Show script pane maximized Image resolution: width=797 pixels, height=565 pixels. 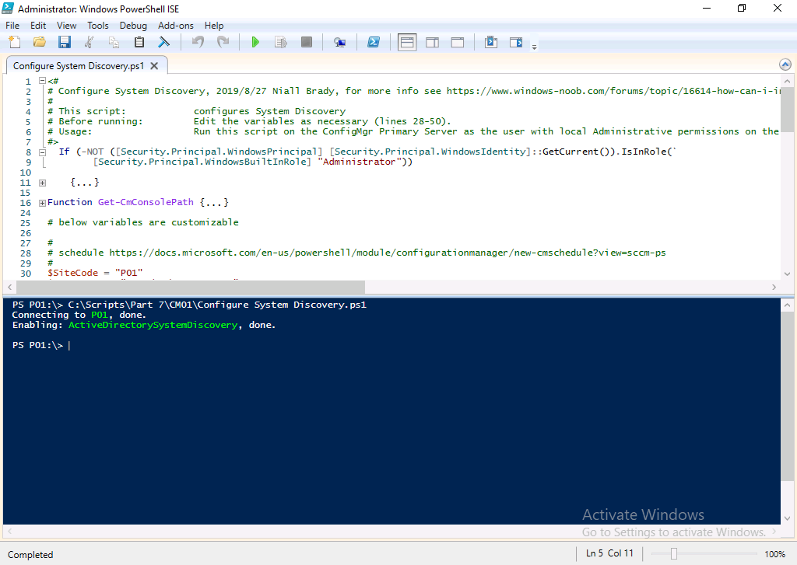pos(458,42)
